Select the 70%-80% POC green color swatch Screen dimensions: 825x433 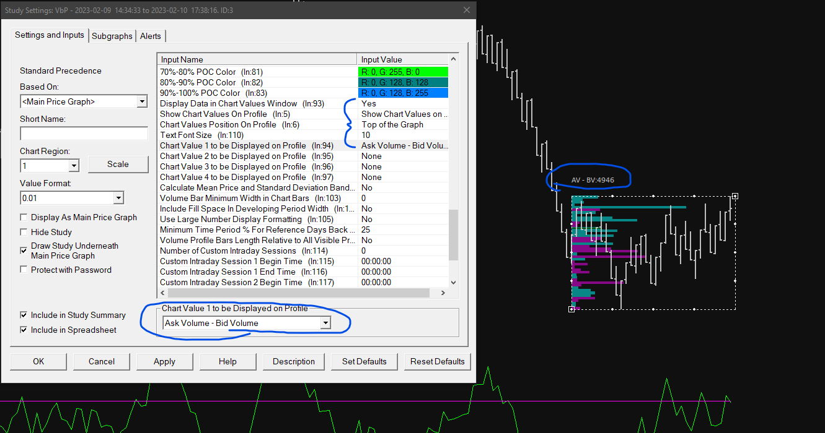point(403,72)
